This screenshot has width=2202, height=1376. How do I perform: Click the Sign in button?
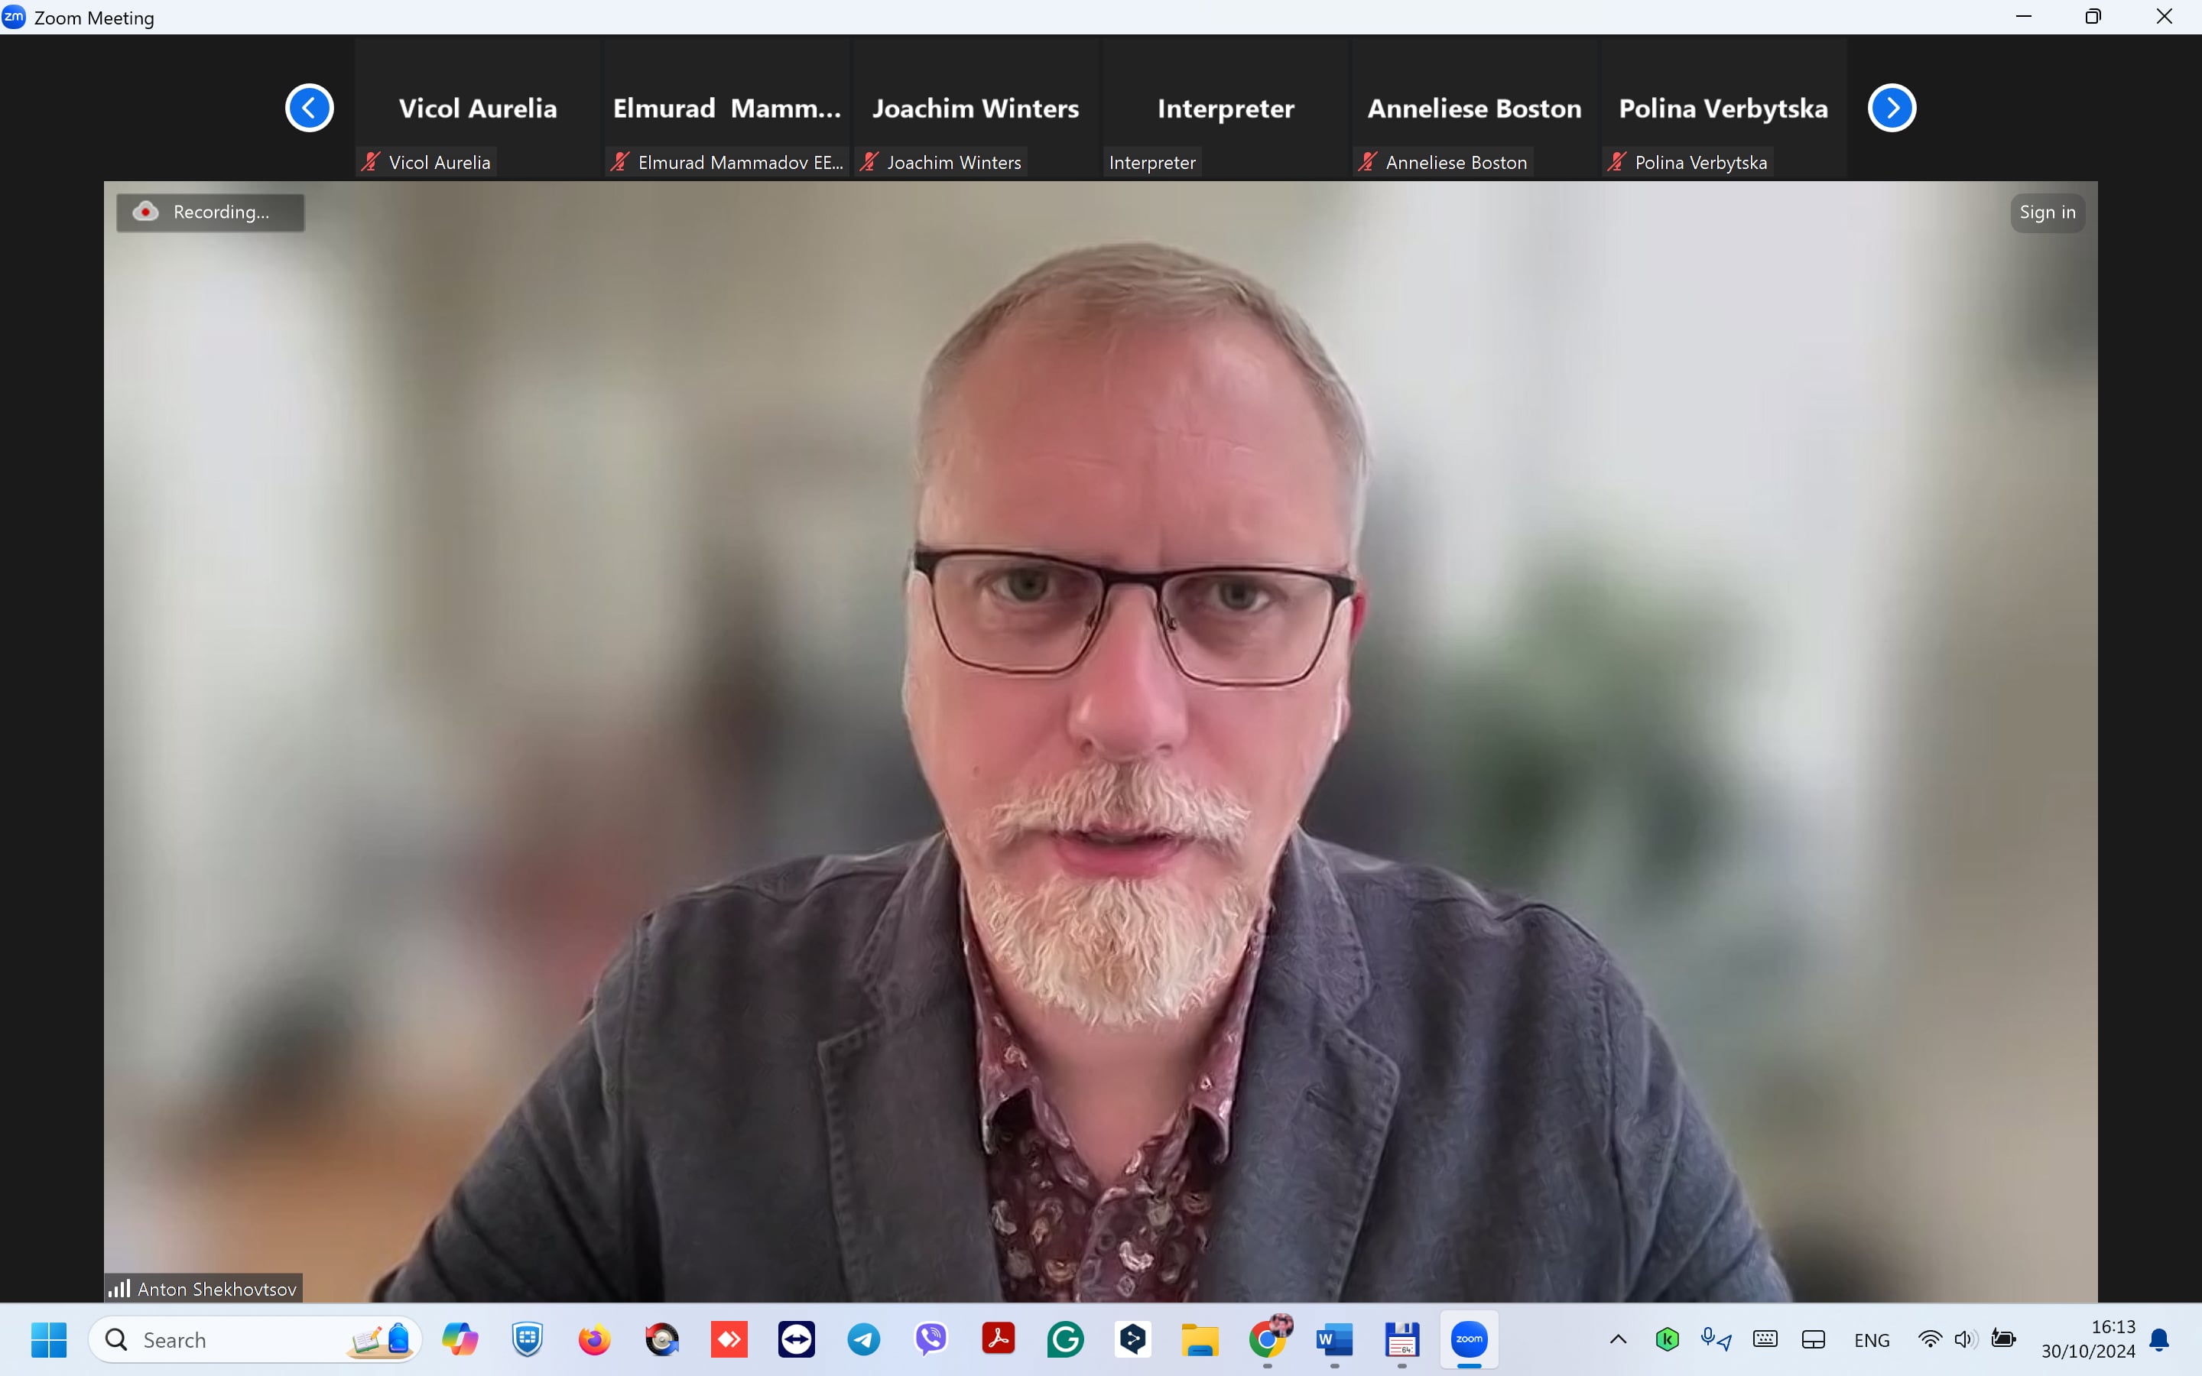click(x=2046, y=212)
